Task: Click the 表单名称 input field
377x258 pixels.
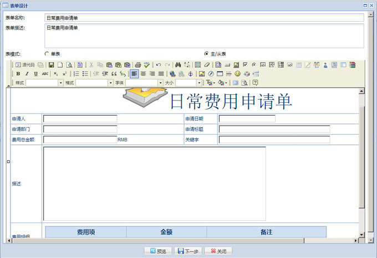Action: [204, 18]
